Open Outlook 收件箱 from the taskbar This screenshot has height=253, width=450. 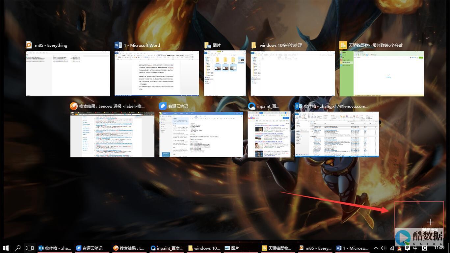(55, 248)
